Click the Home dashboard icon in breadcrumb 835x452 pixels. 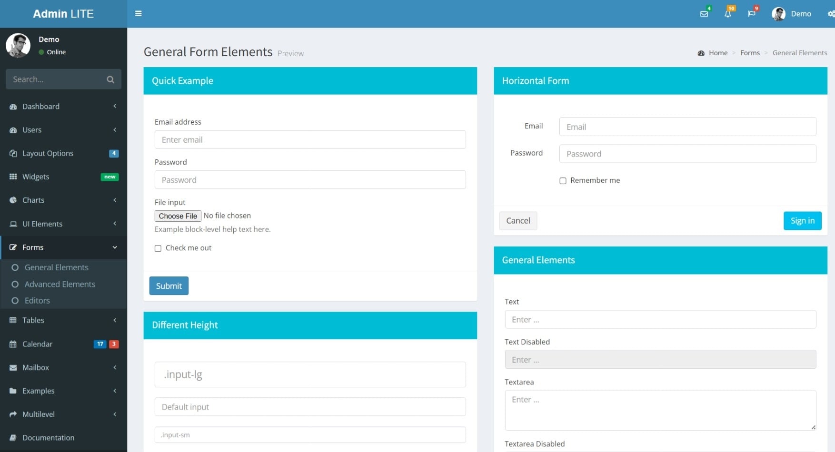[x=701, y=53]
